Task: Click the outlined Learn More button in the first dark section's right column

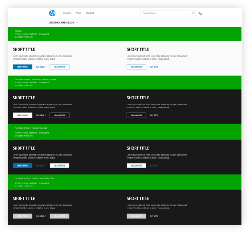Action: pos(137,115)
